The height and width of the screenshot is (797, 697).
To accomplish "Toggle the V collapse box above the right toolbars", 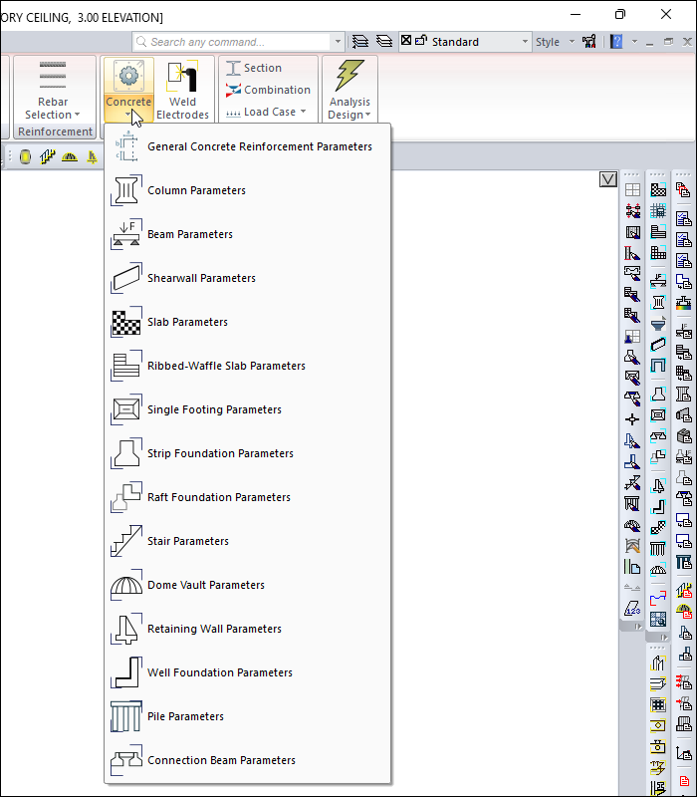I will [x=608, y=179].
